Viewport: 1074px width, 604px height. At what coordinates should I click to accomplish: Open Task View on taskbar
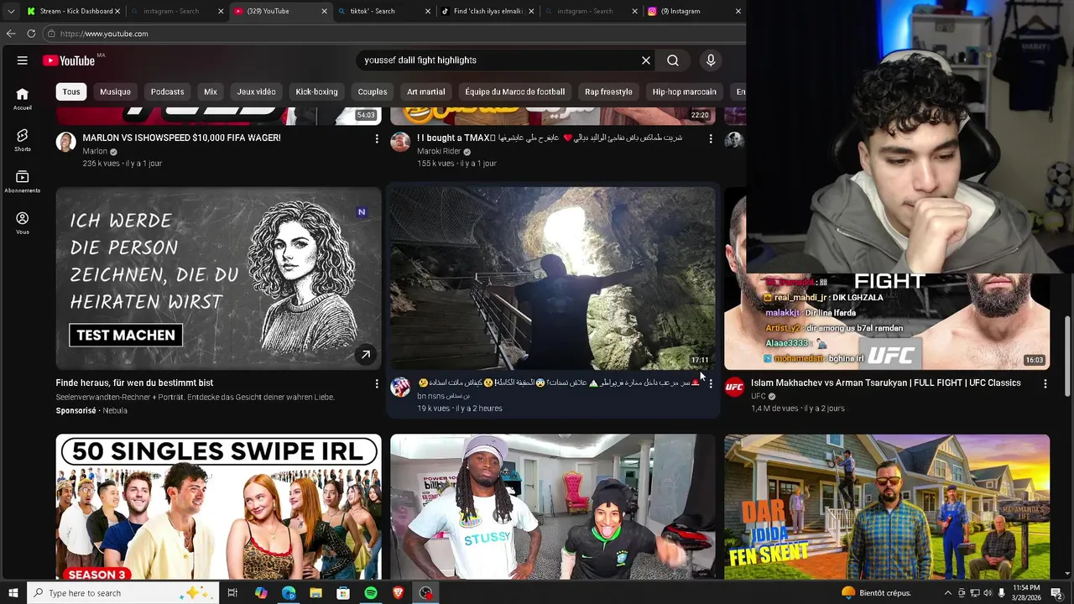[x=232, y=593]
